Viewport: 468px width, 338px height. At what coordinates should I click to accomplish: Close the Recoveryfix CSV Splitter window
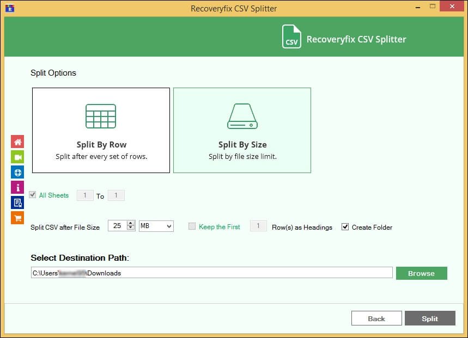452,7
